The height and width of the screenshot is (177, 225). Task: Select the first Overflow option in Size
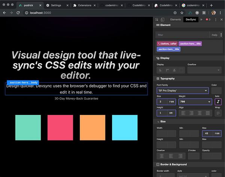(x=162, y=156)
